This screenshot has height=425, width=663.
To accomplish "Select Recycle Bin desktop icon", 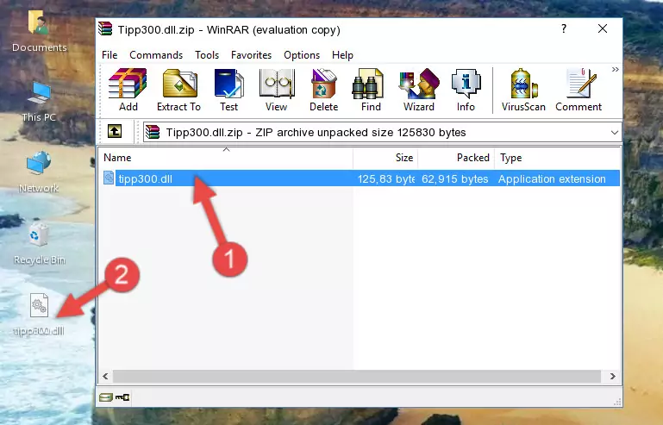I will [x=39, y=244].
